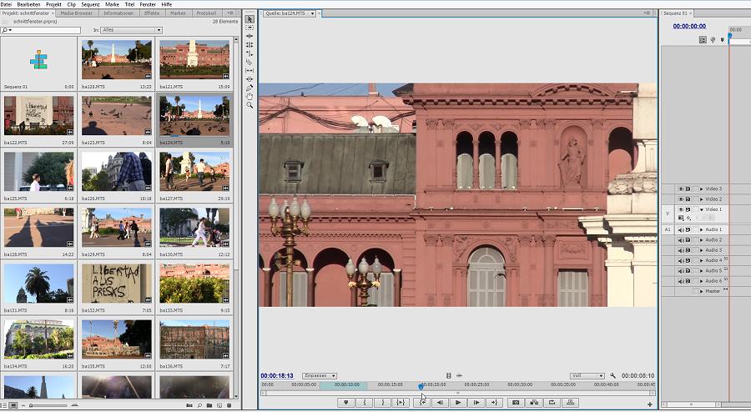Image resolution: width=751 pixels, height=412 pixels.
Task: Collapse the Video 1 track
Action: (702, 209)
